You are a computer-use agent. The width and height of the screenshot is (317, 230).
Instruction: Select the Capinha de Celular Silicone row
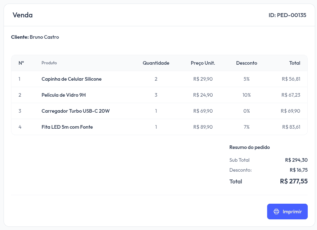72,79
